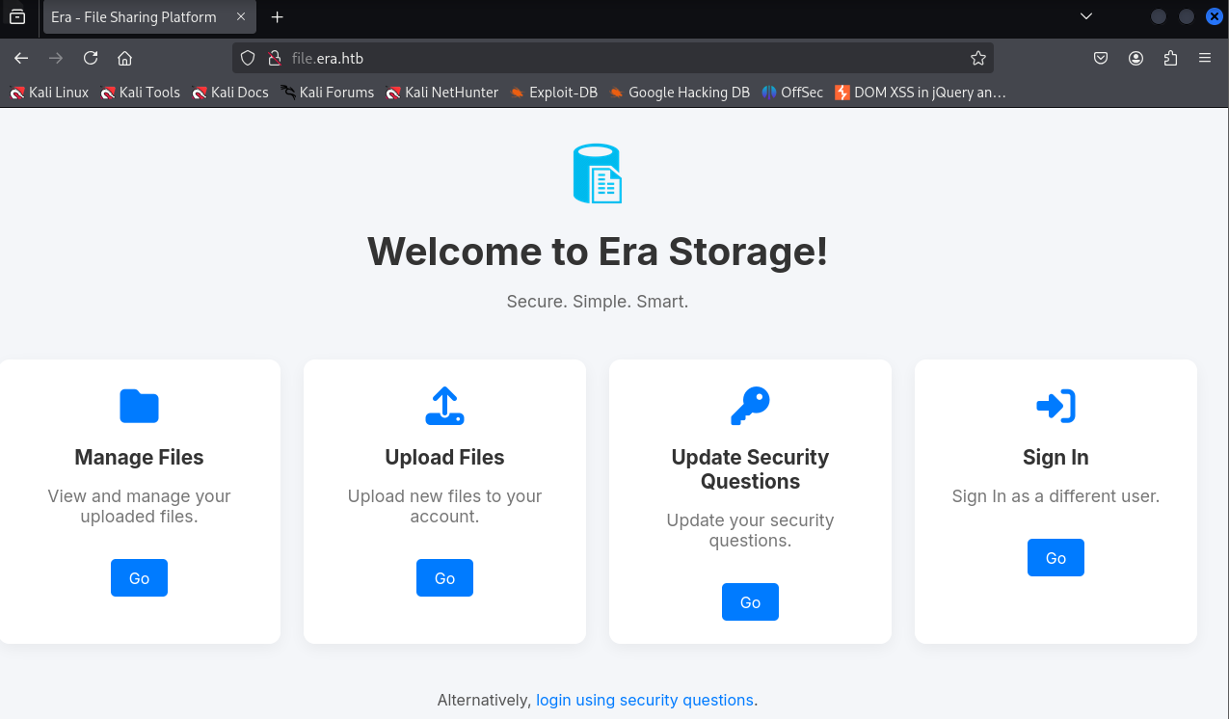Click the blue folder Manage Files icon
The width and height of the screenshot is (1229, 719).
pyautogui.click(x=139, y=406)
